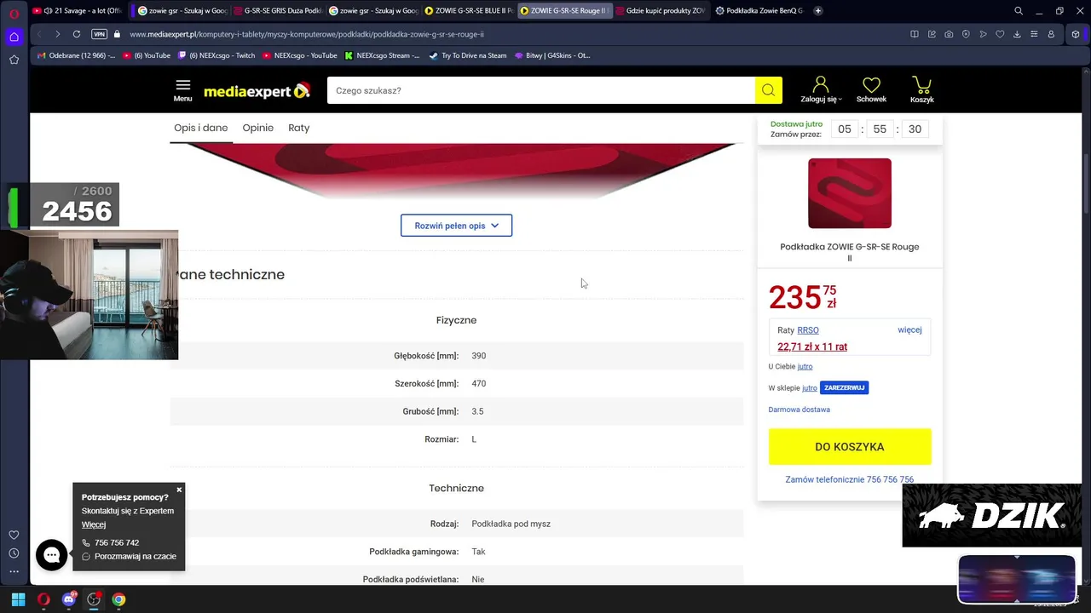1091x613 pixels.
Task: Open the sidebar history clock icon
Action: (x=14, y=553)
